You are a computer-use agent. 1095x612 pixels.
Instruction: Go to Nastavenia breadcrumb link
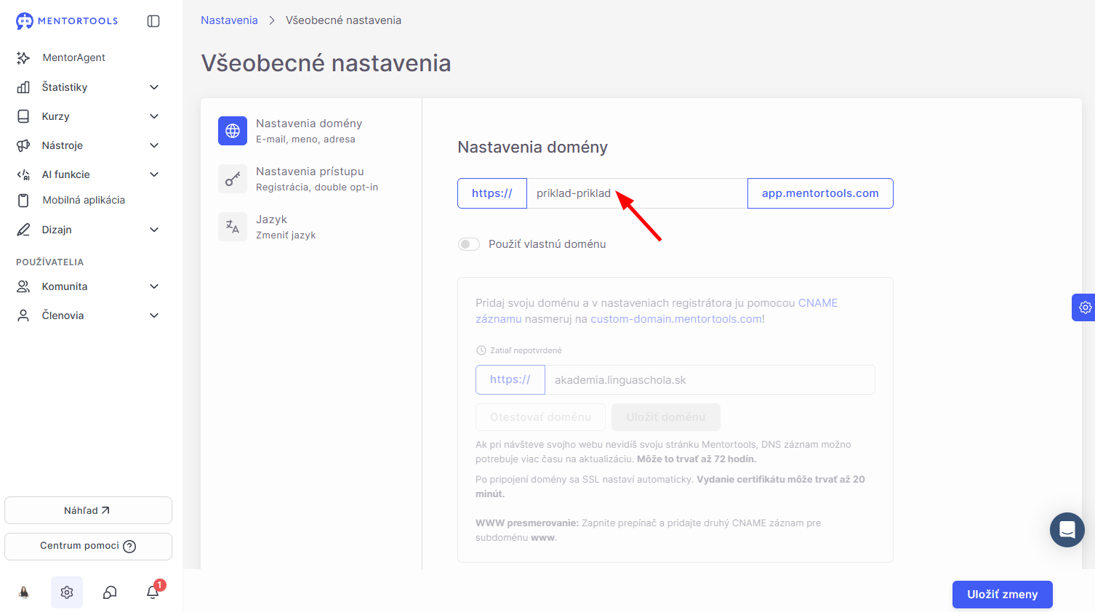pos(229,20)
